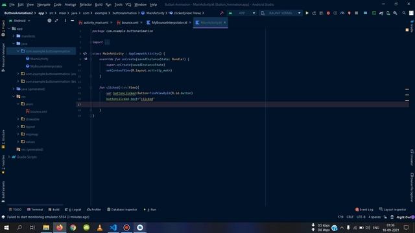Image resolution: width=415 pixels, height=233 pixels.
Task: Open the AVD Manager icon in toolbar
Action: [388, 13]
